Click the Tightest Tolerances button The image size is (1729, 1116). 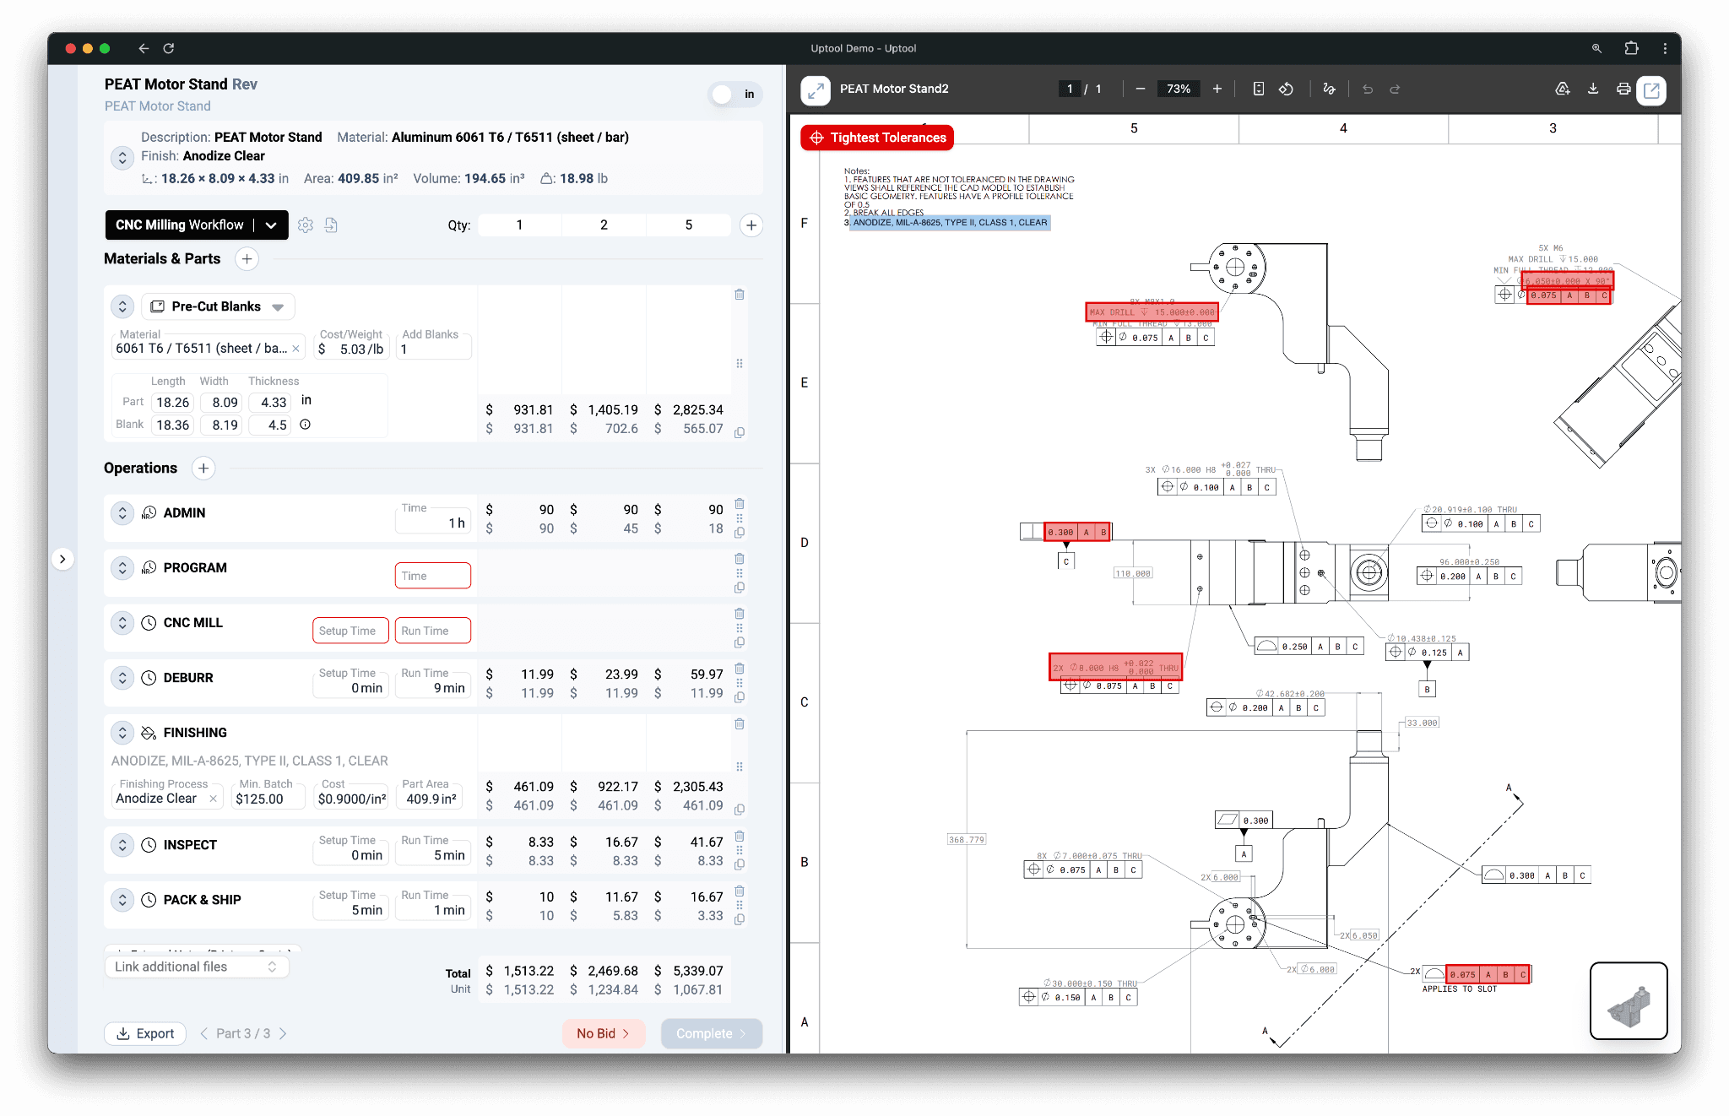tap(877, 138)
